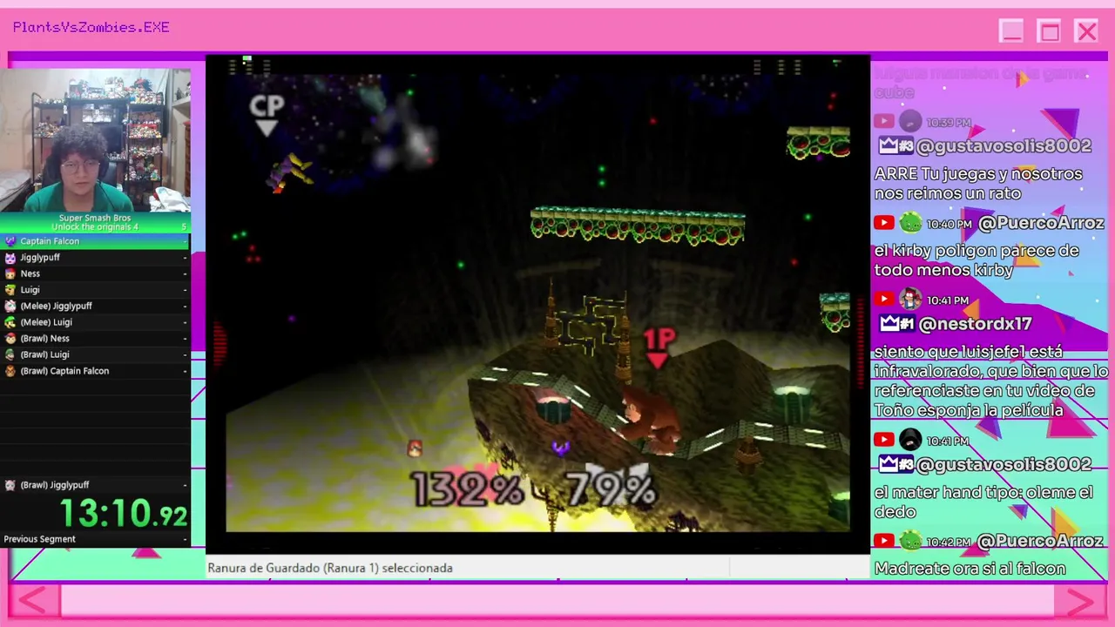Click the message 'el kirby poligon parece de todo menos kirby'
Image resolution: width=1115 pixels, height=627 pixels.
pos(976,260)
